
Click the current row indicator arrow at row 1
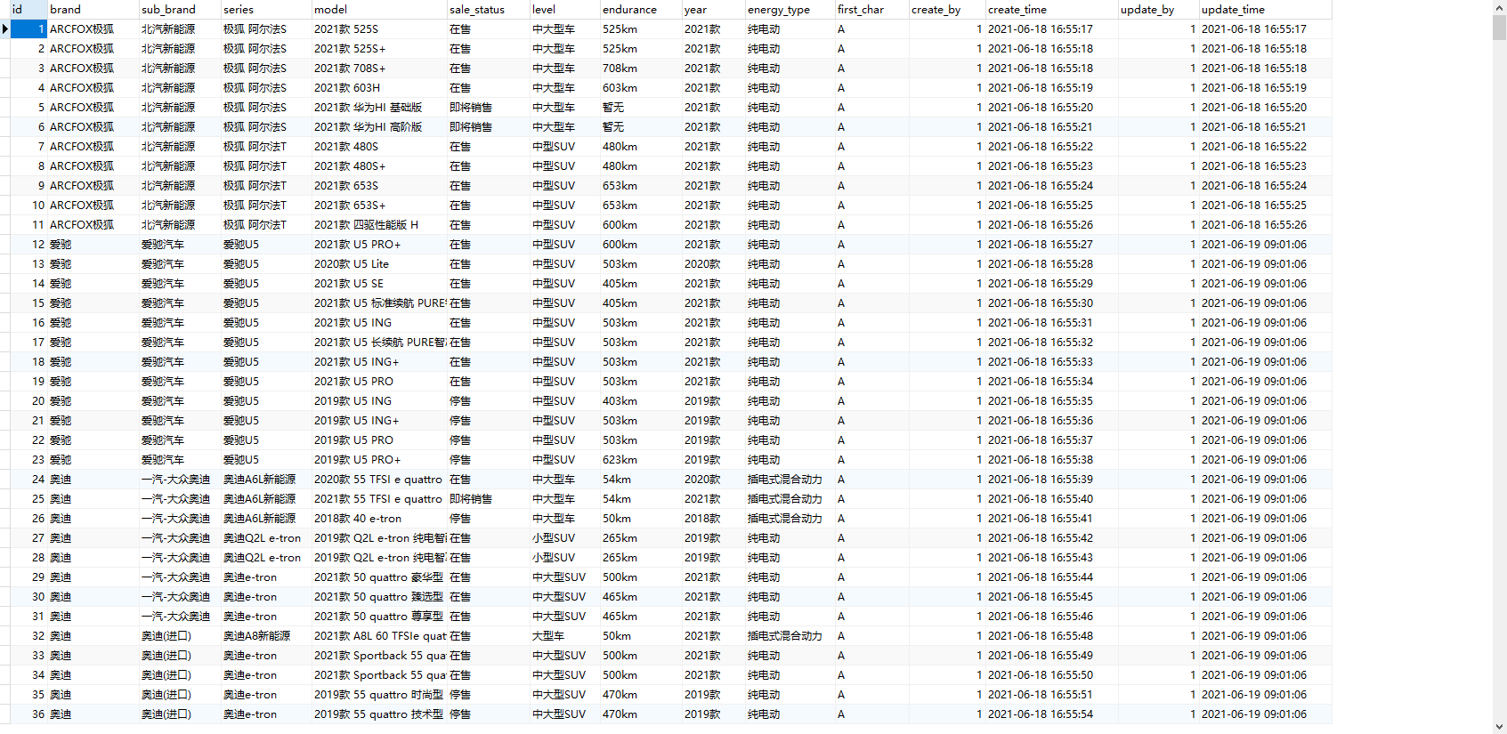(x=5, y=29)
